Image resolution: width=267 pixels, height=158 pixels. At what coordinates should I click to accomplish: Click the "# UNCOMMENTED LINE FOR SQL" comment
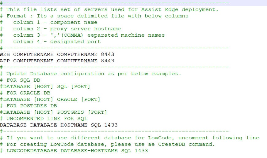coord(44,119)
